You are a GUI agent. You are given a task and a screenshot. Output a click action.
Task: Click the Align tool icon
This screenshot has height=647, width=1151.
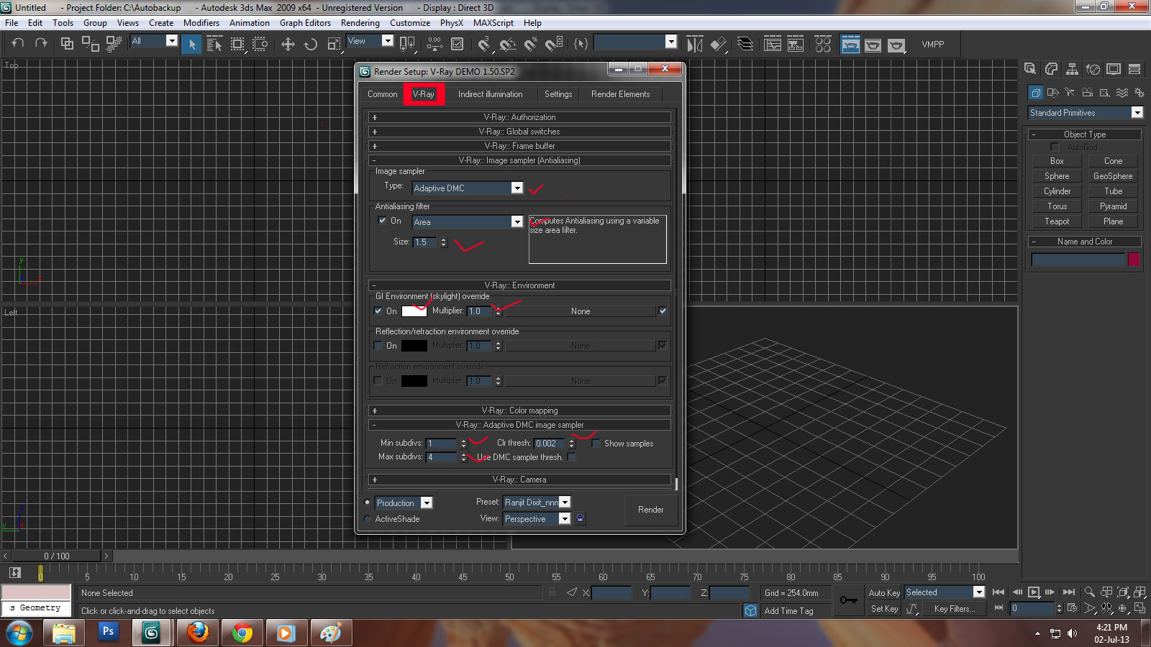[718, 44]
